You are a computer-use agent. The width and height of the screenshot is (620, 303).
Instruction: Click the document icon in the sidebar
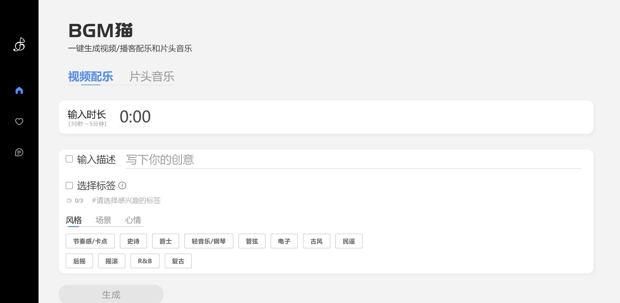[x=19, y=152]
